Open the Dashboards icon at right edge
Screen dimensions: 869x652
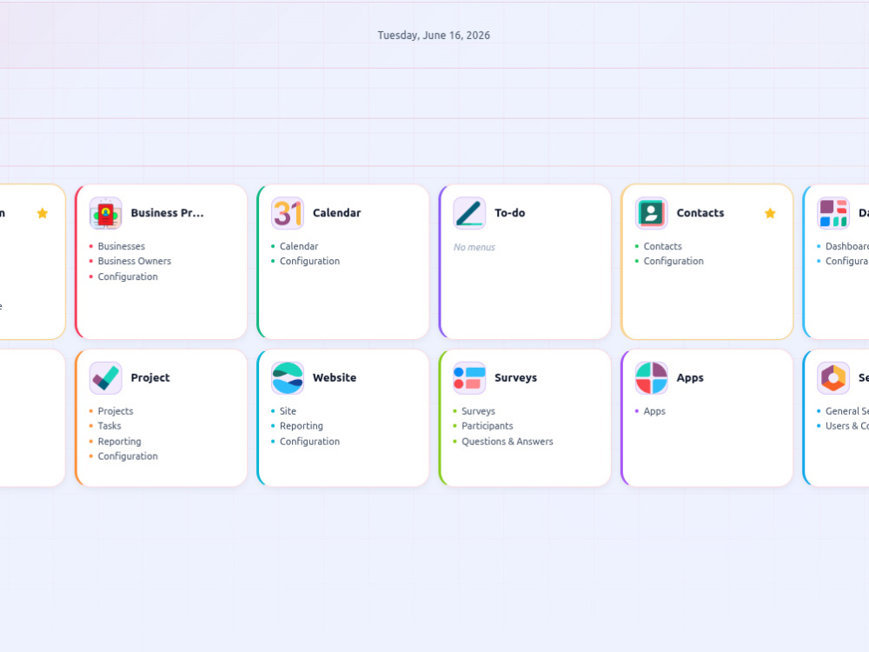click(833, 213)
